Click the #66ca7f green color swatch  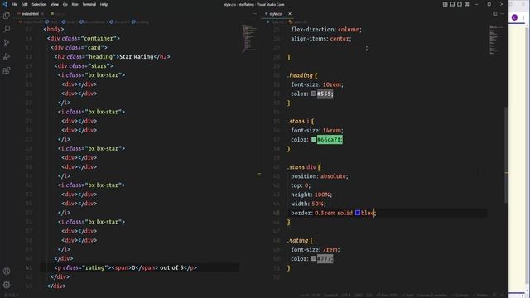point(314,139)
